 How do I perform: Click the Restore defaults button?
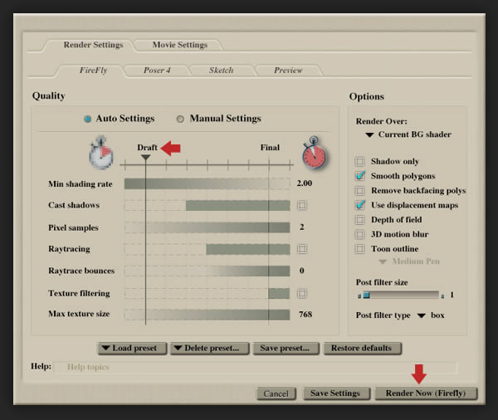click(x=363, y=348)
